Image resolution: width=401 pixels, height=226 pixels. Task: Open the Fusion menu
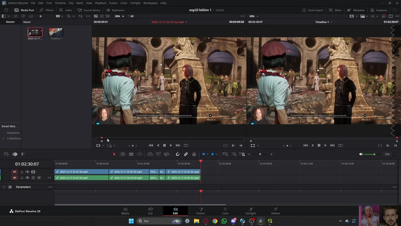click(x=113, y=3)
